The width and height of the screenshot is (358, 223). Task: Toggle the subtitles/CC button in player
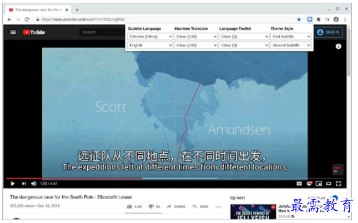pos(299,183)
